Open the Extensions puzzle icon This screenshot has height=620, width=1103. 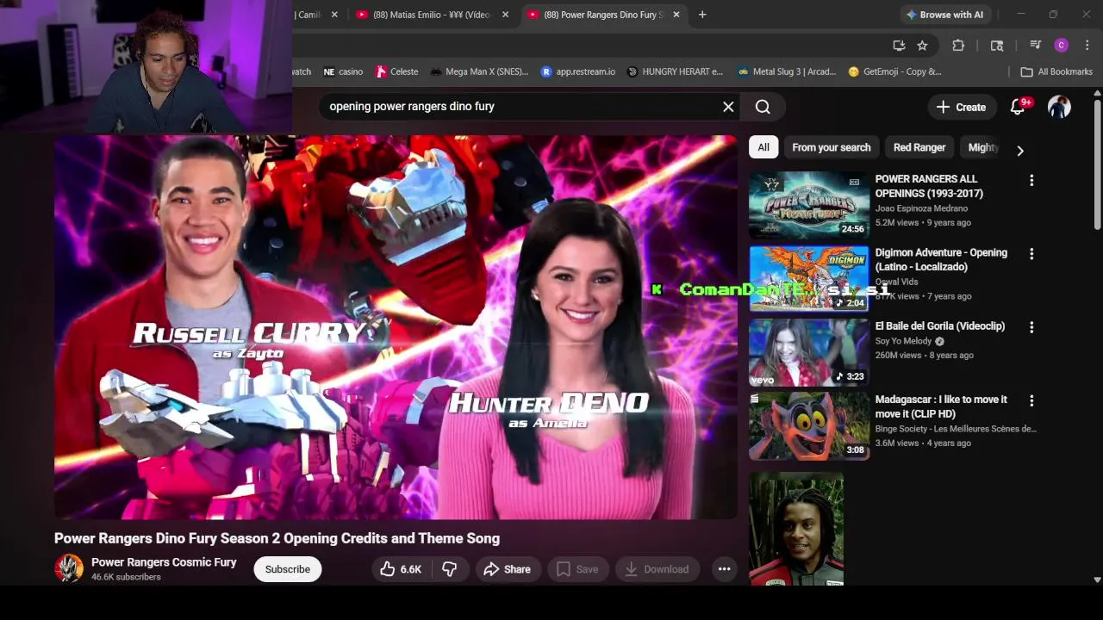[958, 46]
